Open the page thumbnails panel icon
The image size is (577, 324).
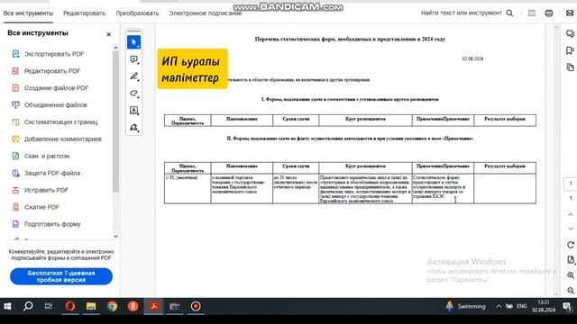pos(570,67)
